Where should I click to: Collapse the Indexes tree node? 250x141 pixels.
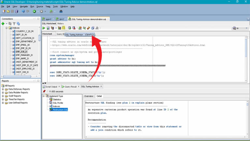7,28
